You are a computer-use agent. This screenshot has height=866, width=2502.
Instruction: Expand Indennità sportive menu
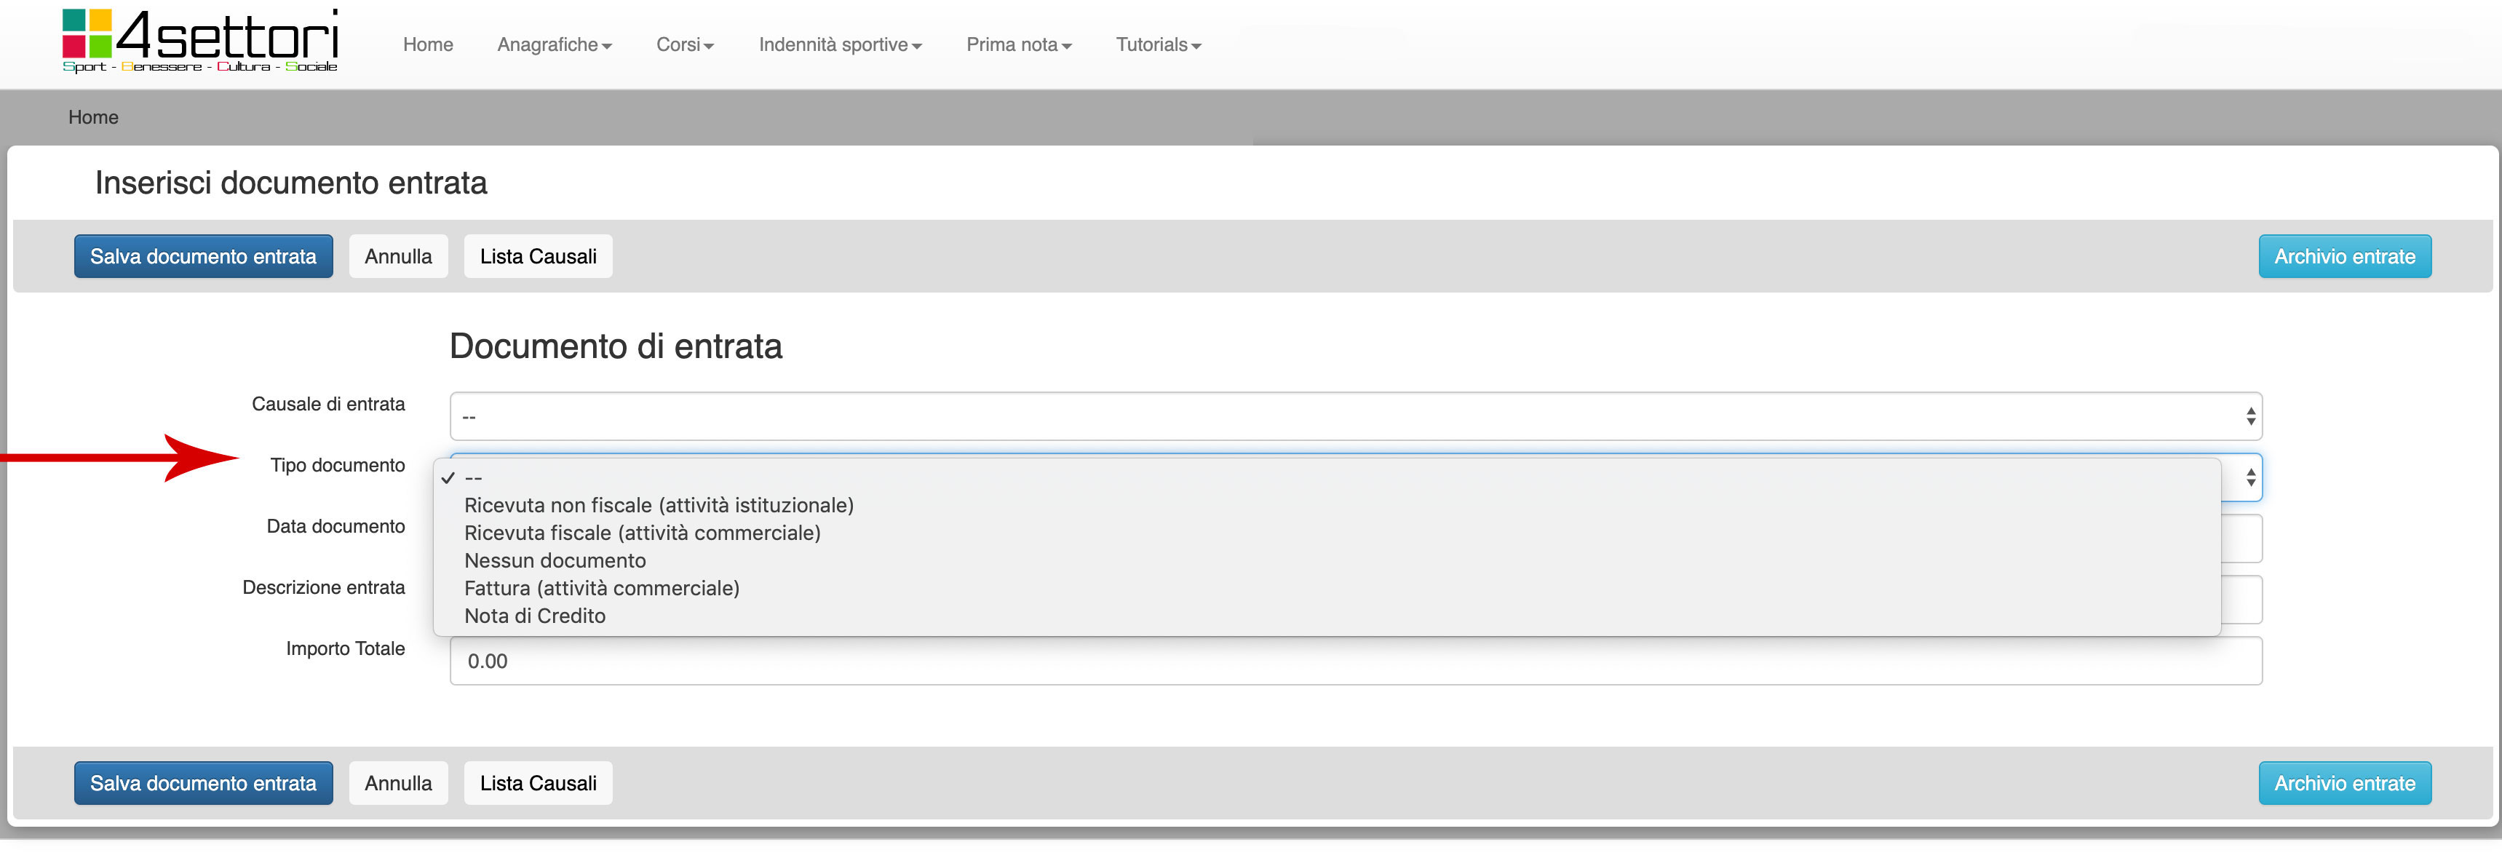[839, 44]
